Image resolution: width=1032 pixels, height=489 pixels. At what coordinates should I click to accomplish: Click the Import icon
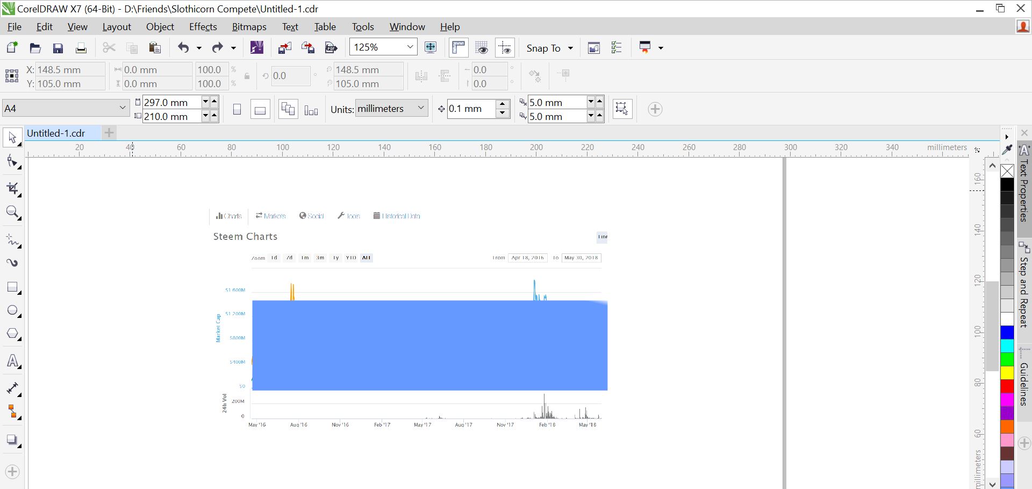click(285, 48)
